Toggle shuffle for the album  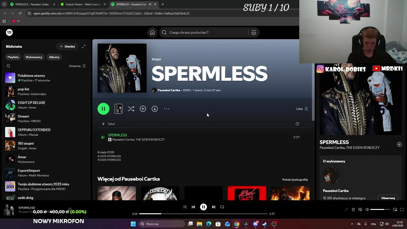pos(131,109)
